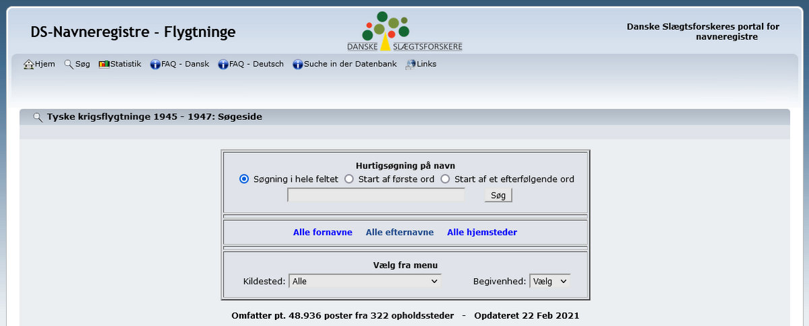The height and width of the screenshot is (326, 809).
Task: Click the info icon beside FAQ - Dansk
Action: click(155, 65)
